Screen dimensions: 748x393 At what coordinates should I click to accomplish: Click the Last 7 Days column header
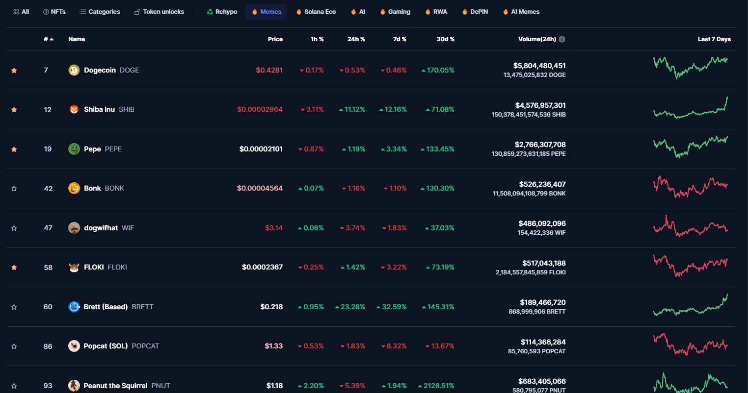[x=714, y=39]
